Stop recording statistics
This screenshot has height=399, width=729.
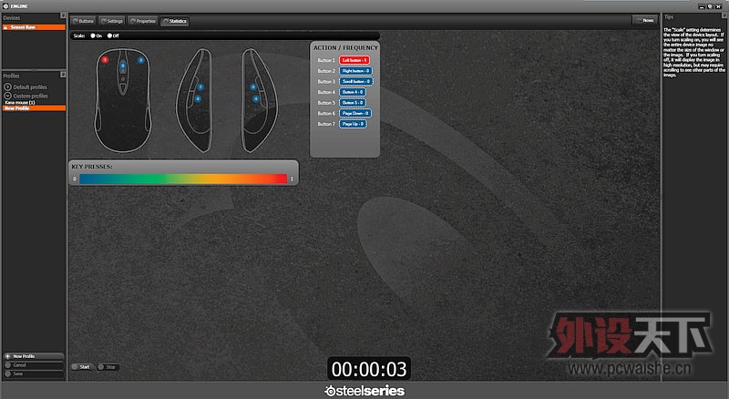[108, 367]
